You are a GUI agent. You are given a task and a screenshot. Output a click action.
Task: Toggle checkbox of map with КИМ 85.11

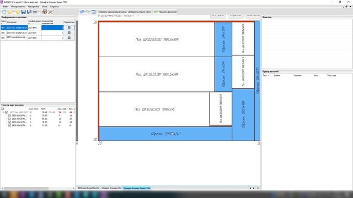tap(10, 119)
